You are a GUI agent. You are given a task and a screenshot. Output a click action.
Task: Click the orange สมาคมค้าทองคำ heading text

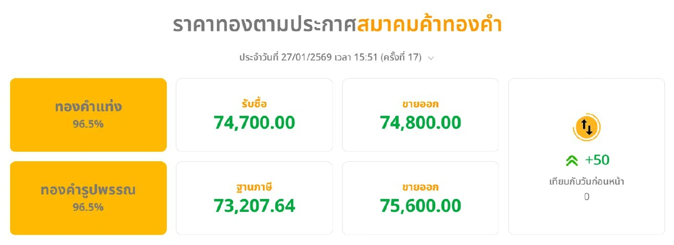429,25
